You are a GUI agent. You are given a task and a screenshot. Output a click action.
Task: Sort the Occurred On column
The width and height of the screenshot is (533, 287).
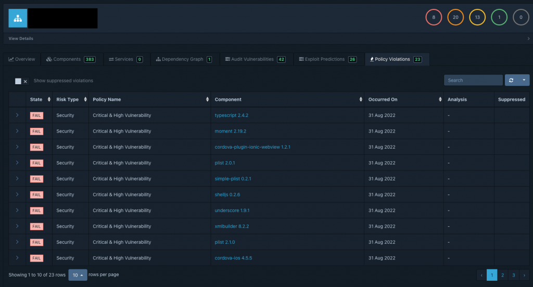click(440, 99)
